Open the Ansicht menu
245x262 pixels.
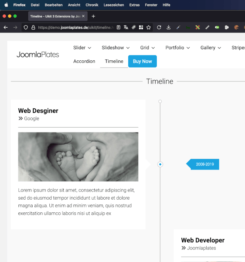coord(74,5)
